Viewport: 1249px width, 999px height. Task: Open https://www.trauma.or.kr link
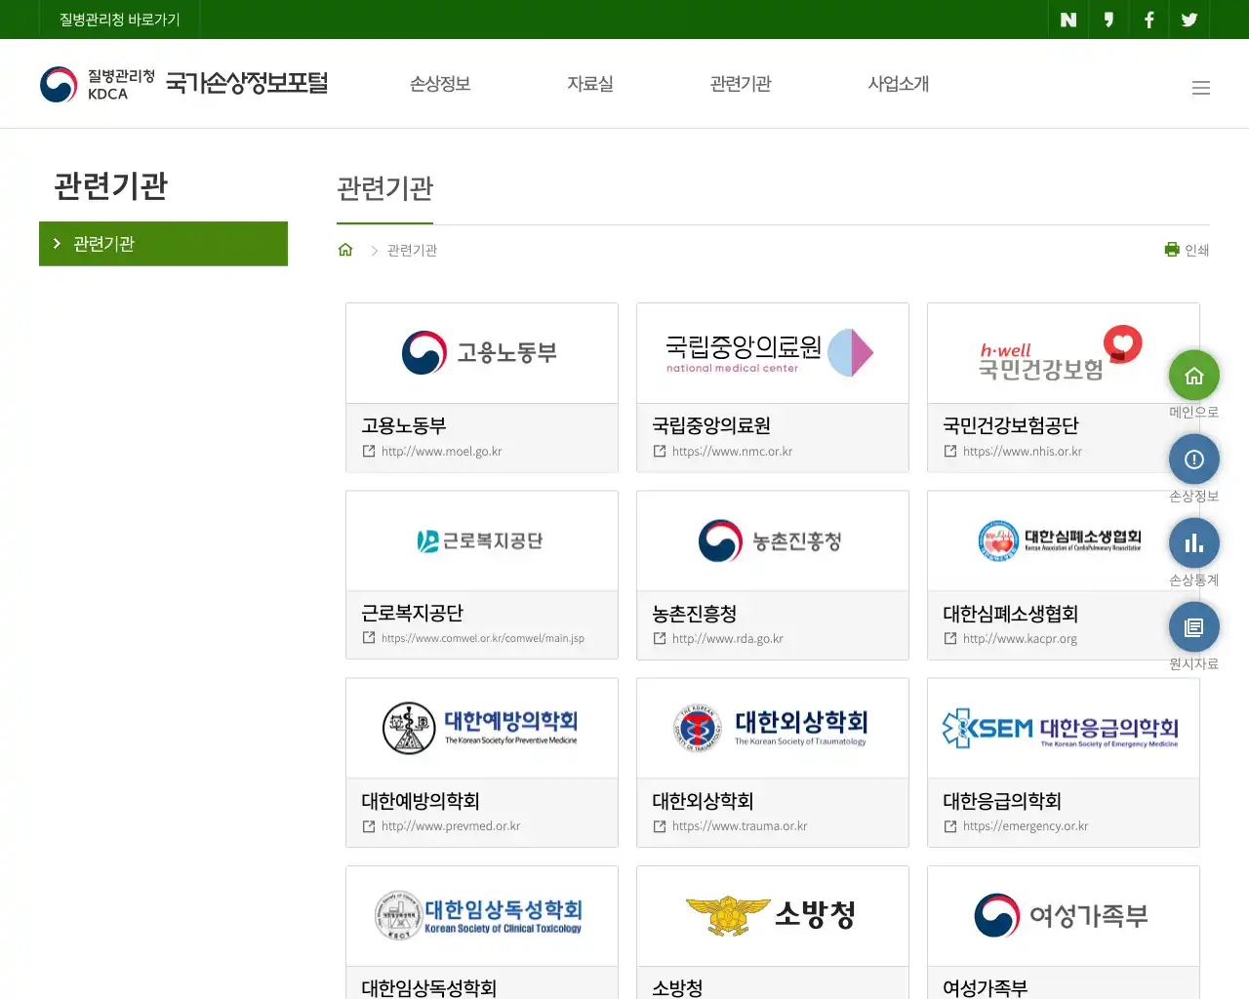(740, 825)
